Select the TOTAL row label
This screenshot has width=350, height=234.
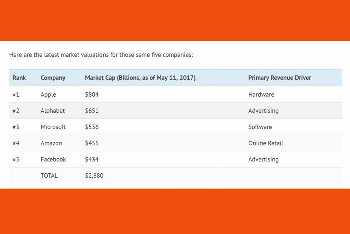click(49, 175)
